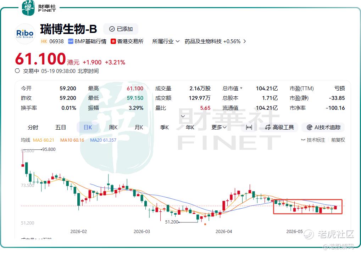Click the last red candlestick on the chart
The image size is (361, 255).
(x=335, y=208)
